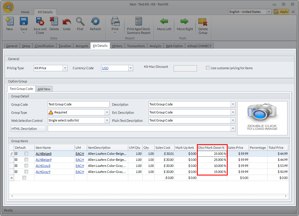Open the ALNGray8 item link

click(43, 166)
